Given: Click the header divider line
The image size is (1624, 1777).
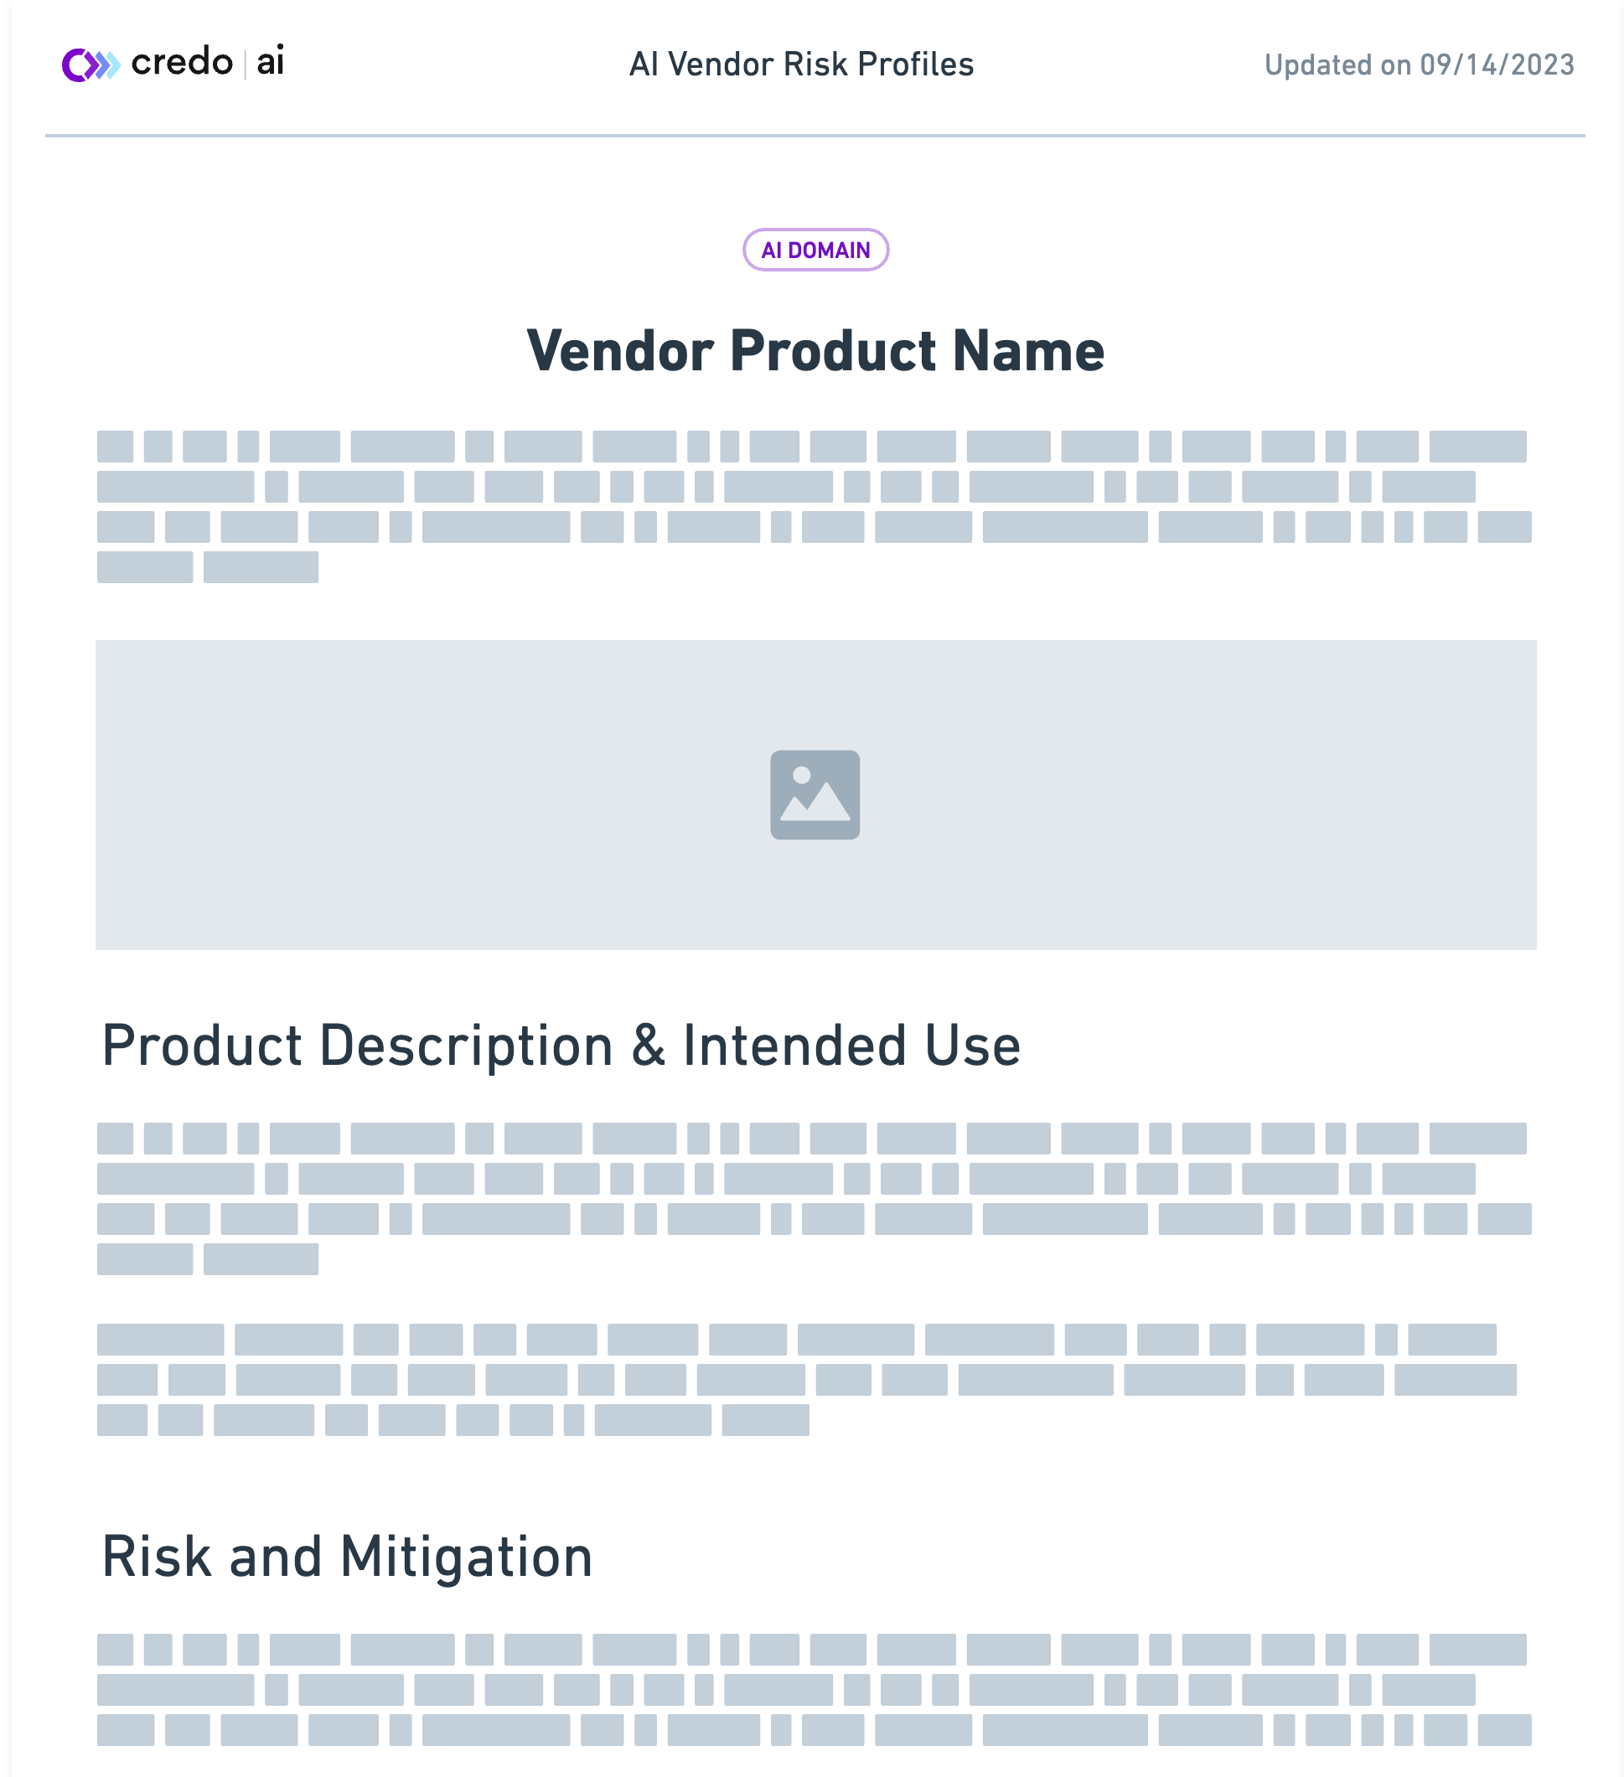Looking at the screenshot, I should coord(815,136).
